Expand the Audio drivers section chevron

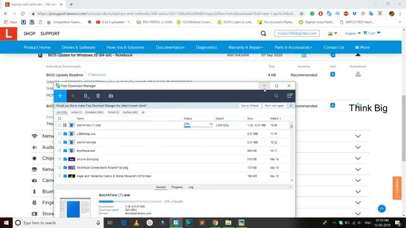(x=358, y=148)
